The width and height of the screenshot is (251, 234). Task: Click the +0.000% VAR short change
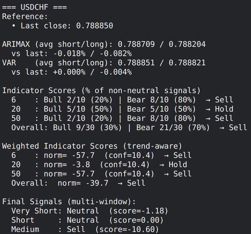point(69,72)
